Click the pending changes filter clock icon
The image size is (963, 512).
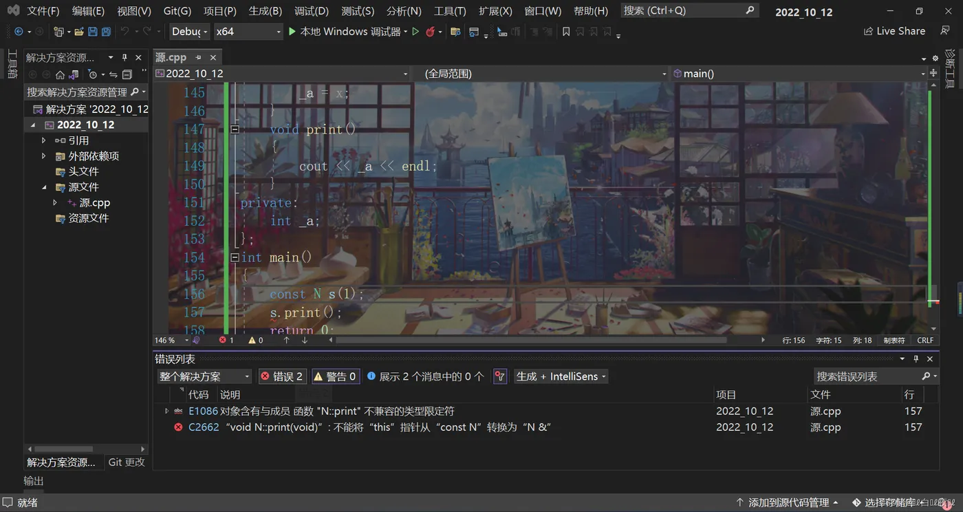pyautogui.click(x=93, y=74)
